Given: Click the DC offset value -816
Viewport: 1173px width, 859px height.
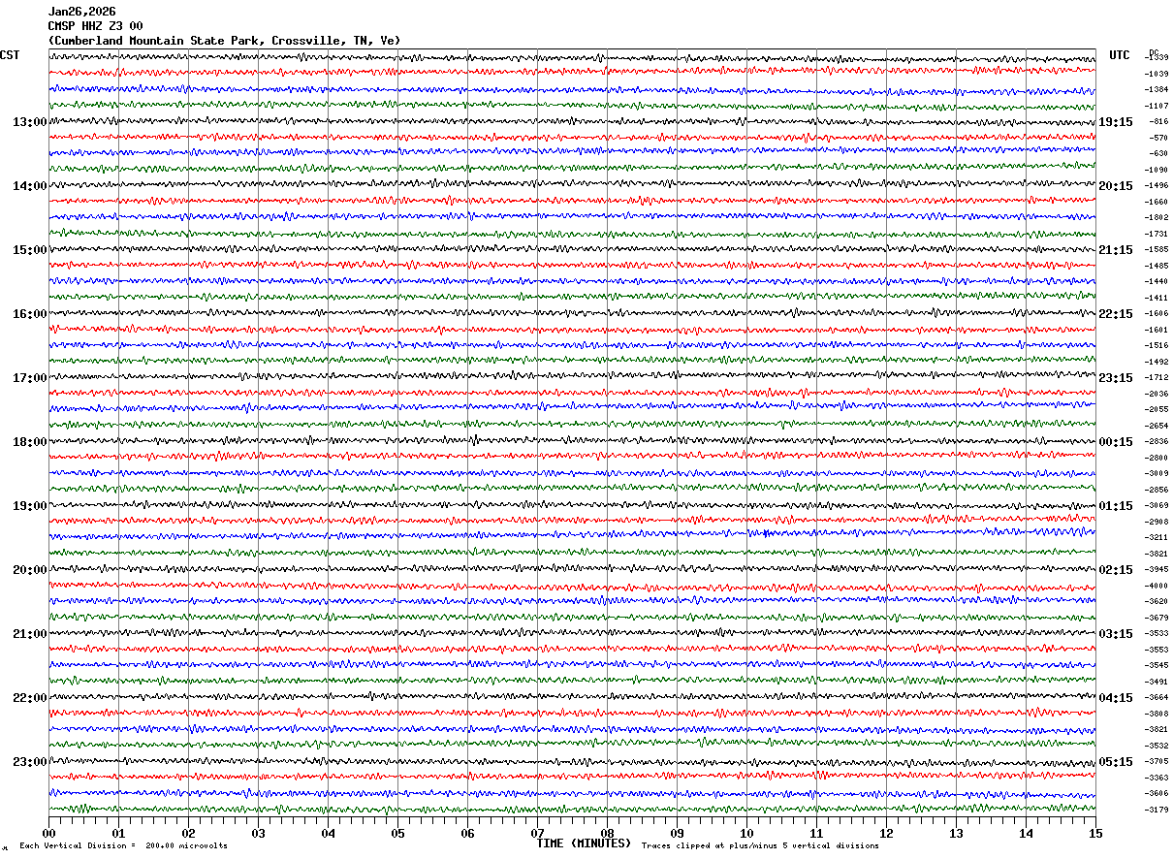Looking at the screenshot, I should click(x=1158, y=122).
